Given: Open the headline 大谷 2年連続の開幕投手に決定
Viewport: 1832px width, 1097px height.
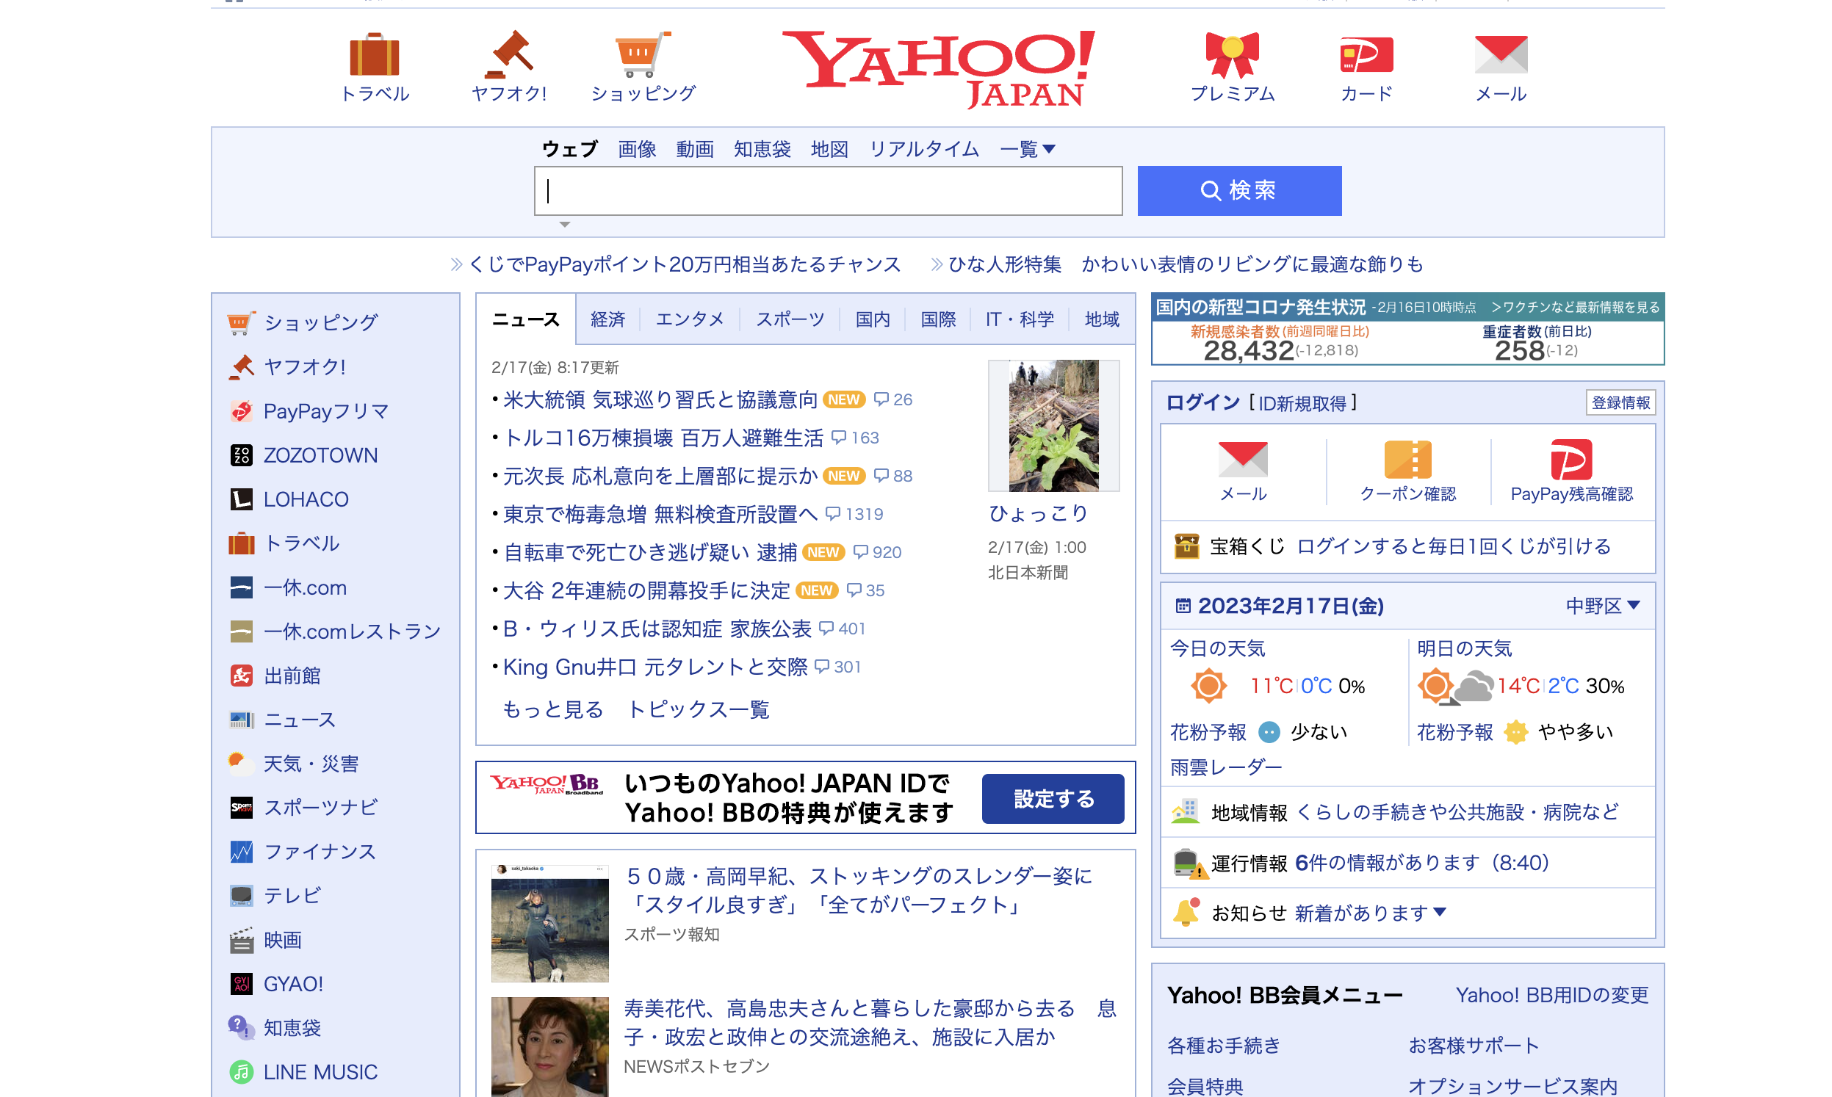Looking at the screenshot, I should [646, 590].
